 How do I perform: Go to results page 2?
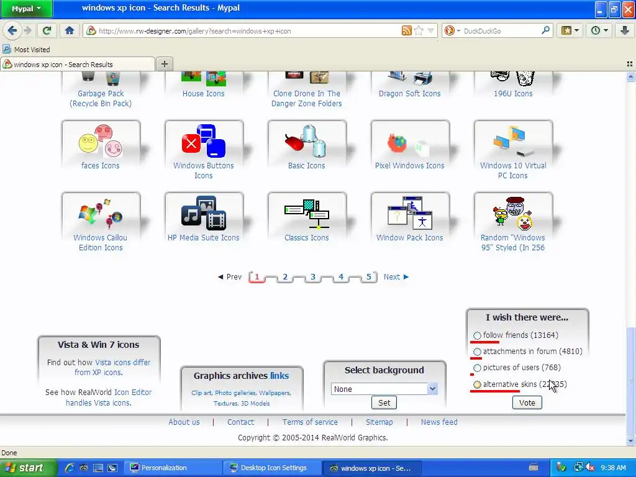click(285, 276)
